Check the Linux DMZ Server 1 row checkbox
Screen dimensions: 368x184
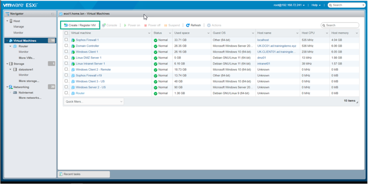tap(66, 57)
